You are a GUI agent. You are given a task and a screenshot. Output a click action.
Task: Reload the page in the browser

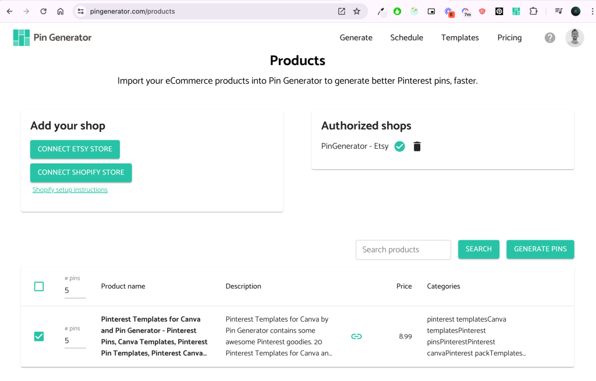[43, 11]
